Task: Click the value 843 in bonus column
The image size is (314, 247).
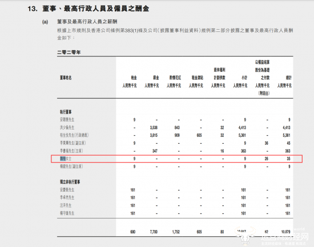Action: coord(177,128)
